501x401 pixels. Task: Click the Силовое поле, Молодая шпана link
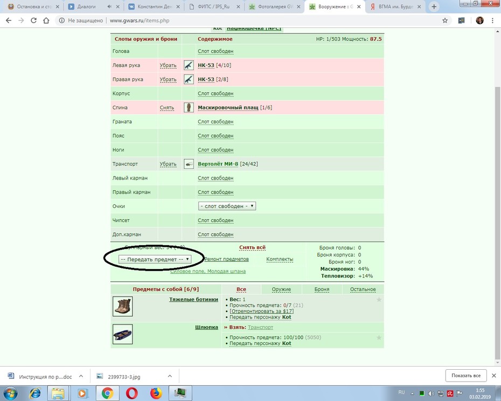[x=208, y=271]
